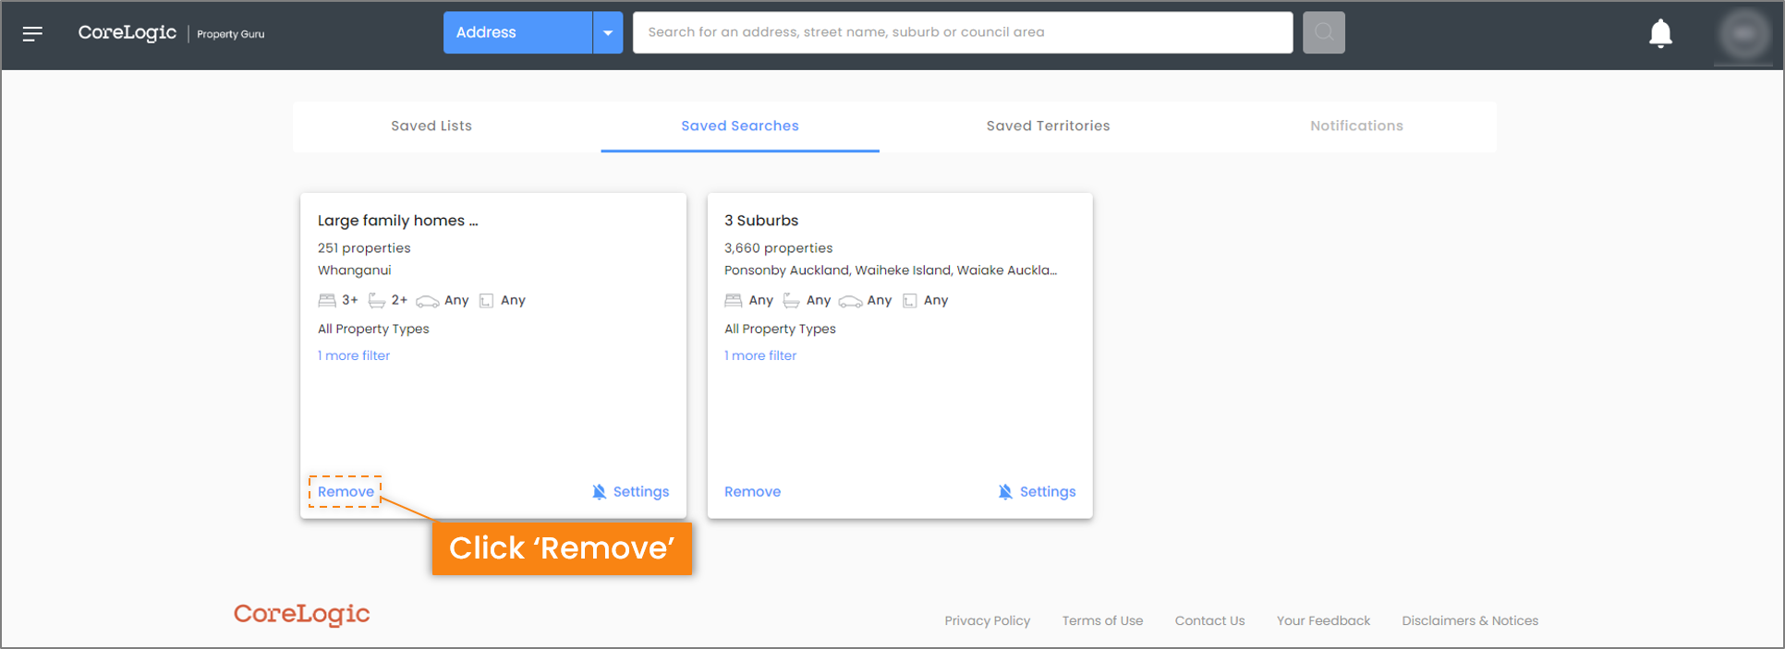Focus the address search input field
The height and width of the screenshot is (649, 1785).
tap(963, 32)
